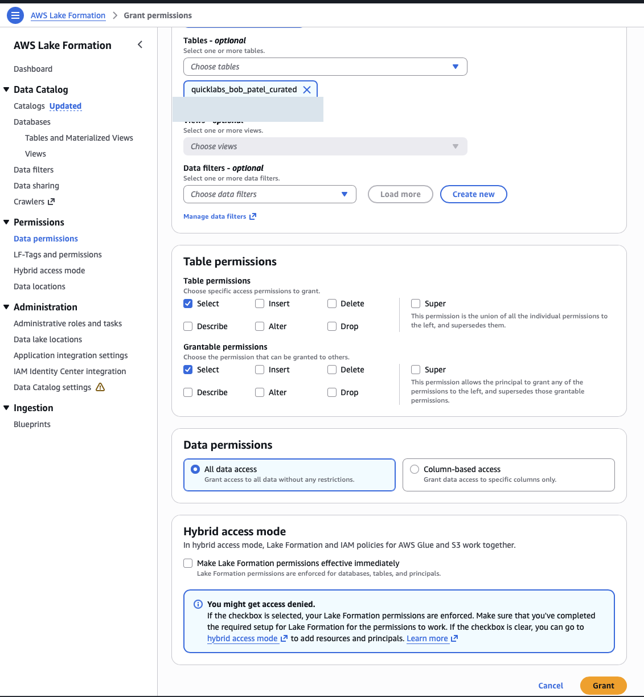Click the Load more button
Image resolution: width=644 pixels, height=697 pixels.
(x=400, y=194)
